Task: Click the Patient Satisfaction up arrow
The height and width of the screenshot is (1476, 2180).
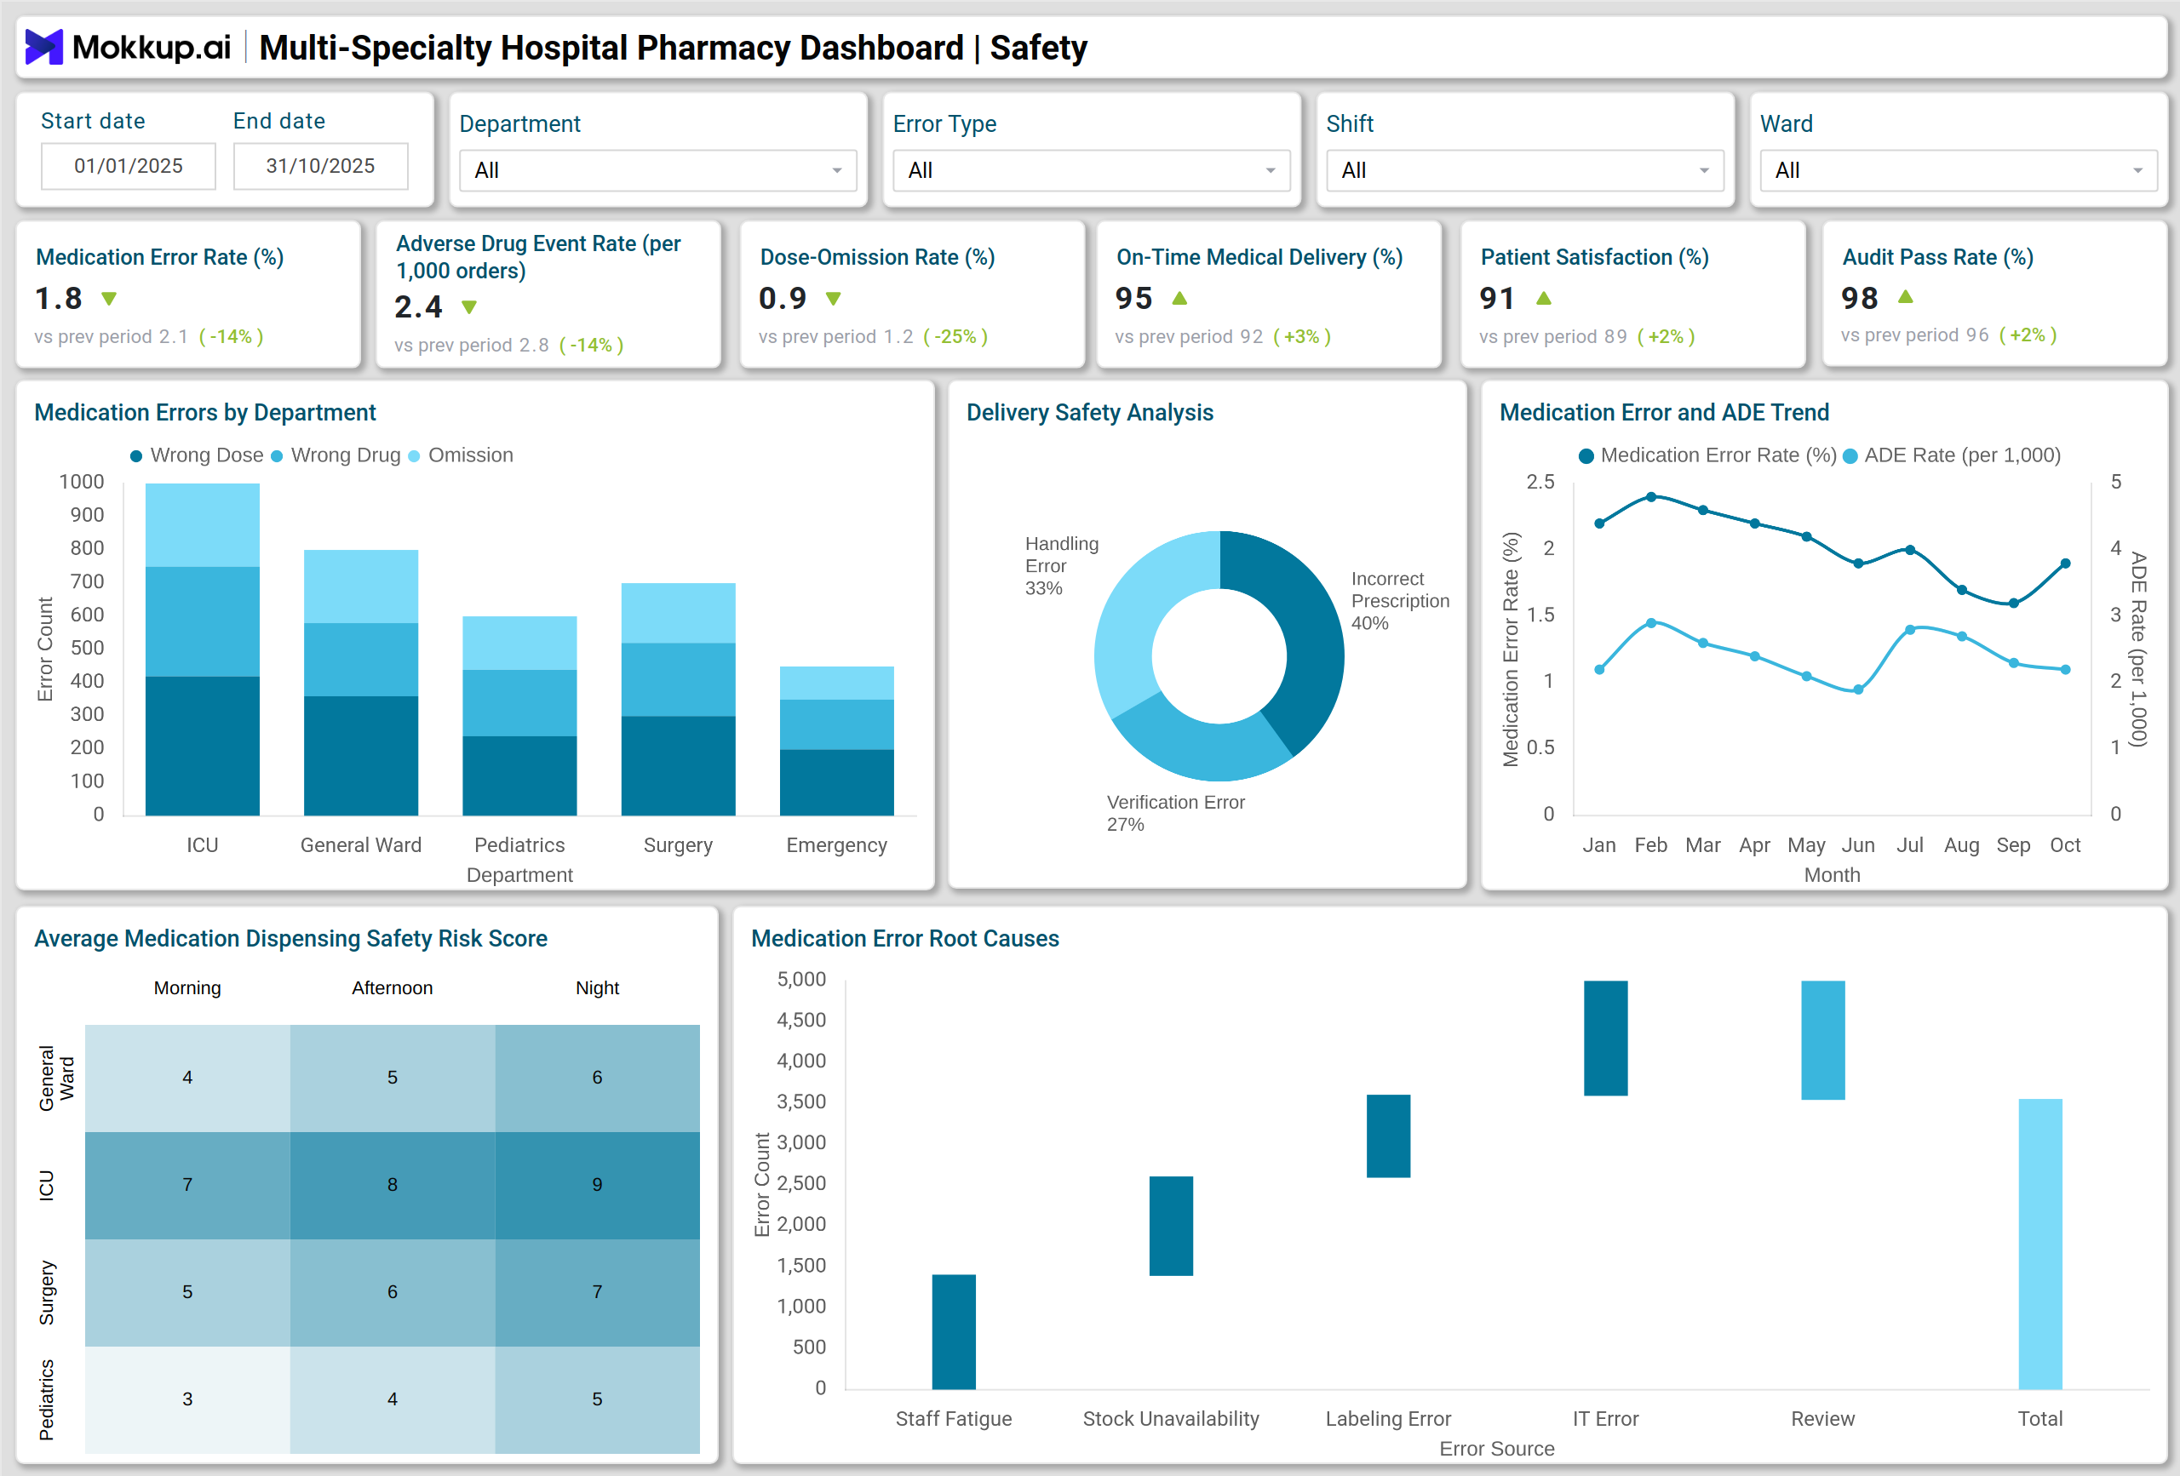Action: click(1544, 297)
